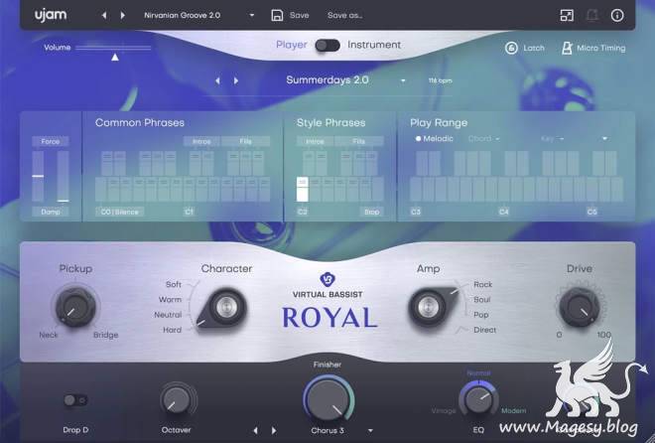Click the Octaver knob
Screen dimensions: 655x443
click(x=176, y=400)
